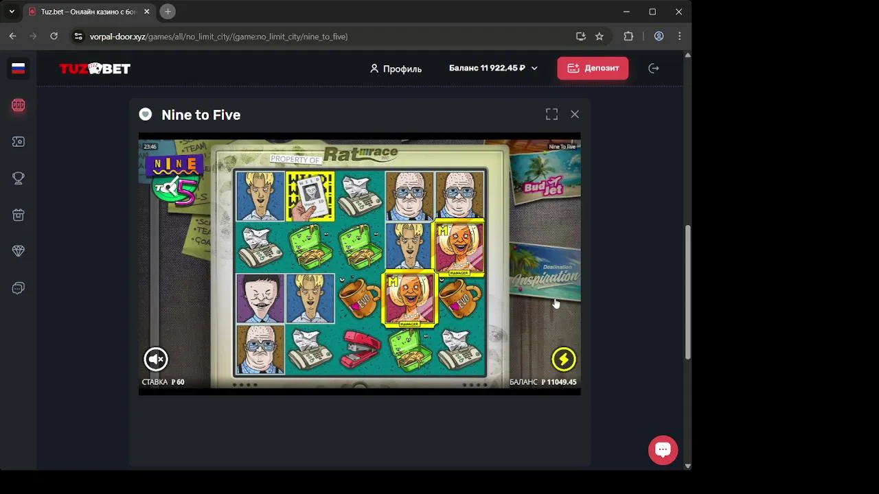
Task: Bookmark this page with the star icon
Action: tap(600, 36)
